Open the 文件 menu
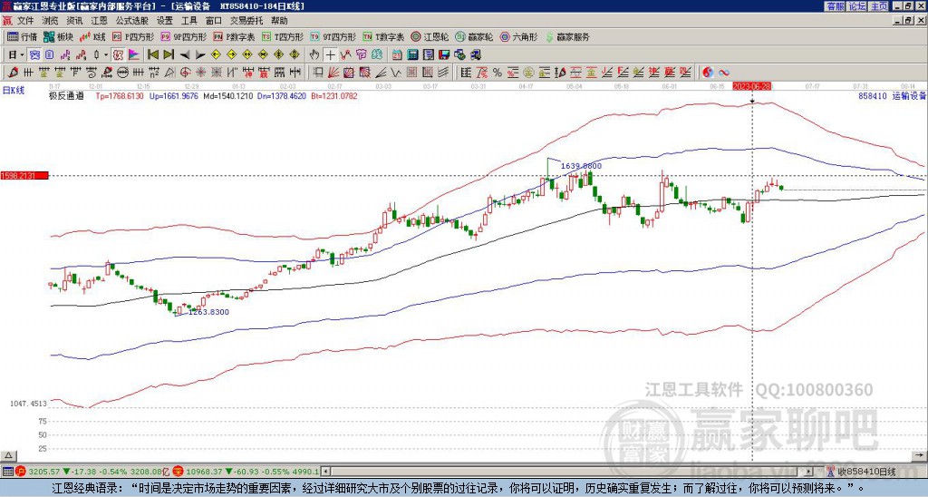 click(x=25, y=21)
